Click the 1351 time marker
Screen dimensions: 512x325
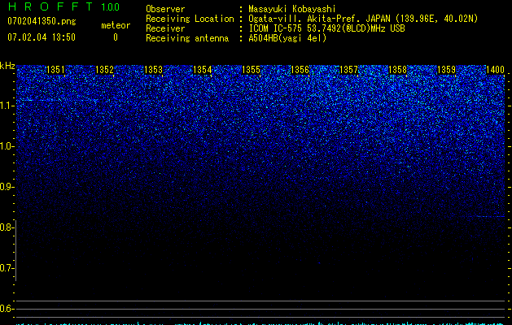pos(55,70)
